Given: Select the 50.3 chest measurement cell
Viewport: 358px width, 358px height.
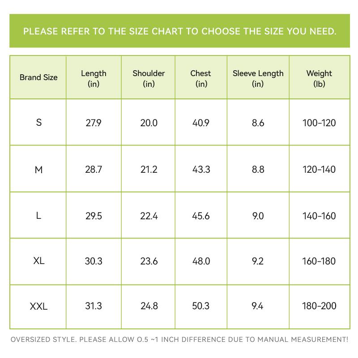Looking at the screenshot, I should (x=201, y=306).
